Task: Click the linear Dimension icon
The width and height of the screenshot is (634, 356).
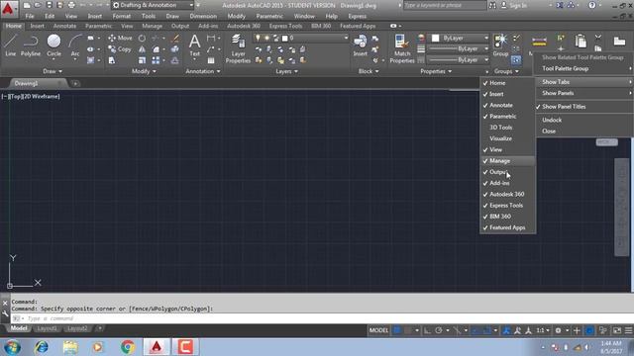Action: [211, 39]
